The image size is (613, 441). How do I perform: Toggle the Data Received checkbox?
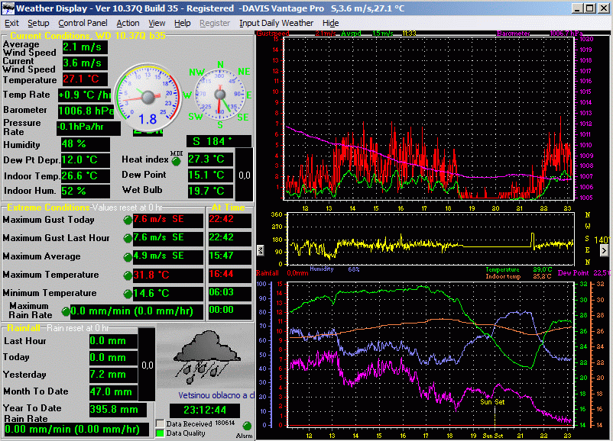pyautogui.click(x=160, y=423)
